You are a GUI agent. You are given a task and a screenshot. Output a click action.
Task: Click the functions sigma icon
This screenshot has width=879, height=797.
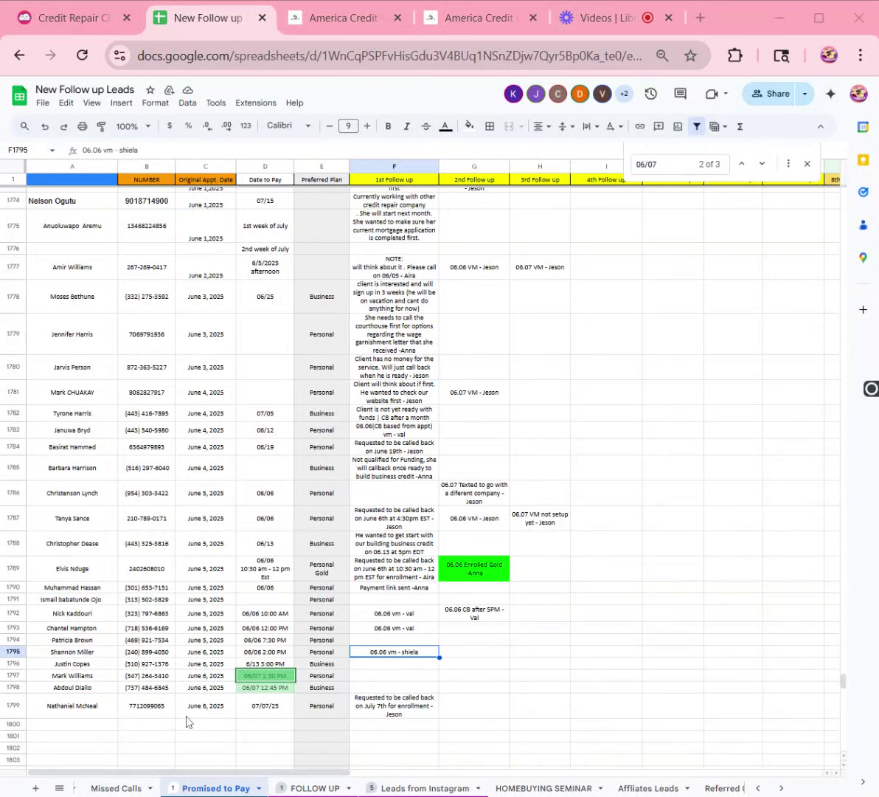point(740,126)
